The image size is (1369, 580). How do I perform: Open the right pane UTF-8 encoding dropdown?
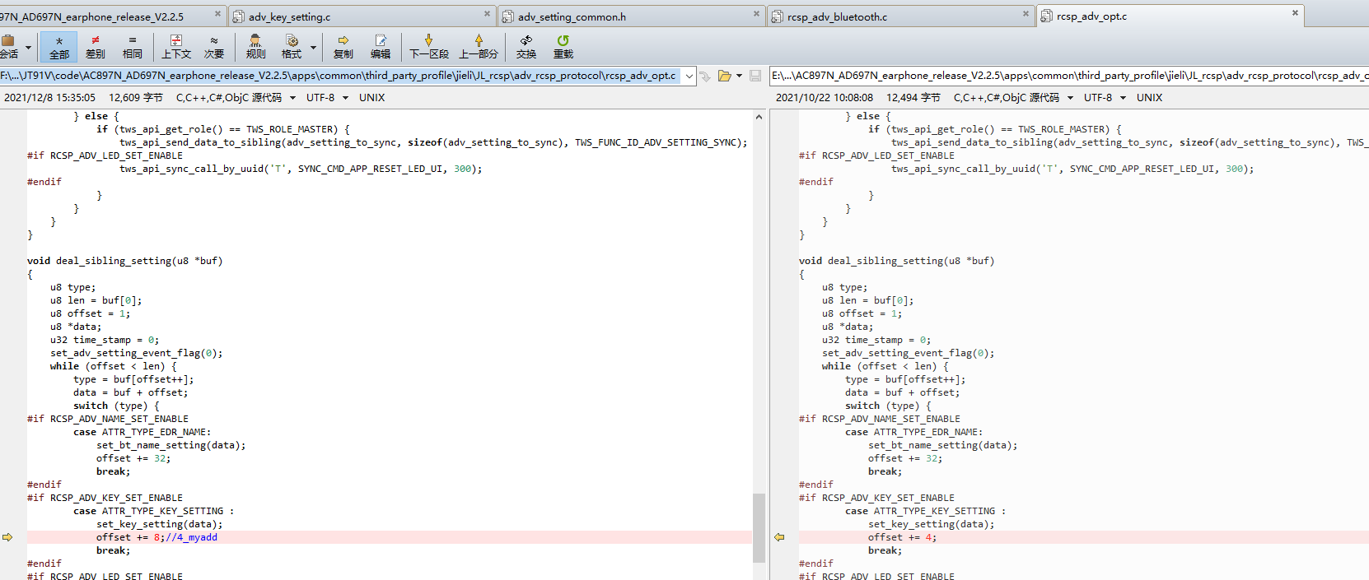tap(1123, 98)
